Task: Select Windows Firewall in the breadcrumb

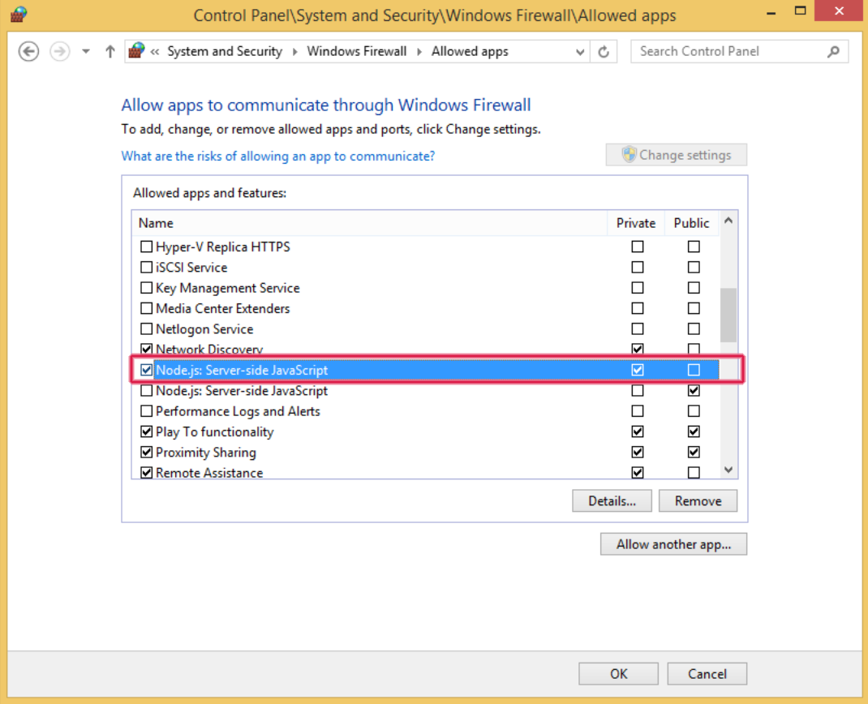Action: (x=356, y=51)
